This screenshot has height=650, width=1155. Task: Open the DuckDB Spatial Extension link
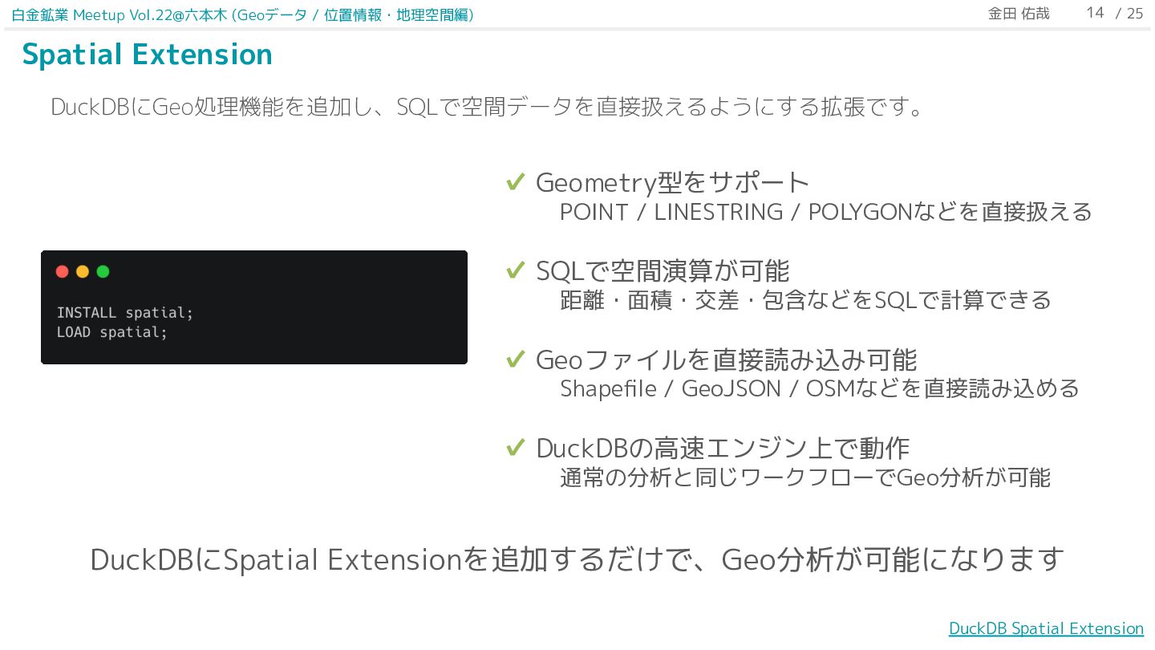(1046, 628)
